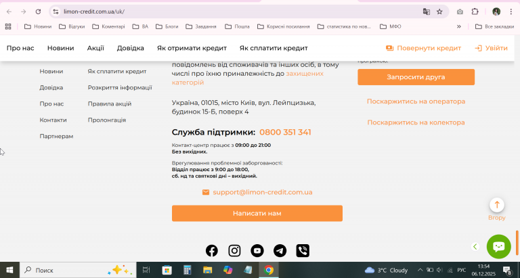This screenshot has width=520, height=278.
Task: Open footer link Пролонгація
Action: (x=107, y=120)
